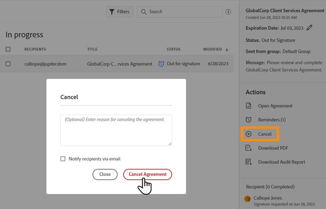Click the Reminders alarm clock icon
326x209 pixels.
click(x=249, y=120)
